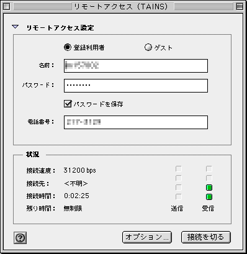The width and height of the screenshot is (247, 254).
Task: Click the 電話番号: label
Action: coord(41,122)
